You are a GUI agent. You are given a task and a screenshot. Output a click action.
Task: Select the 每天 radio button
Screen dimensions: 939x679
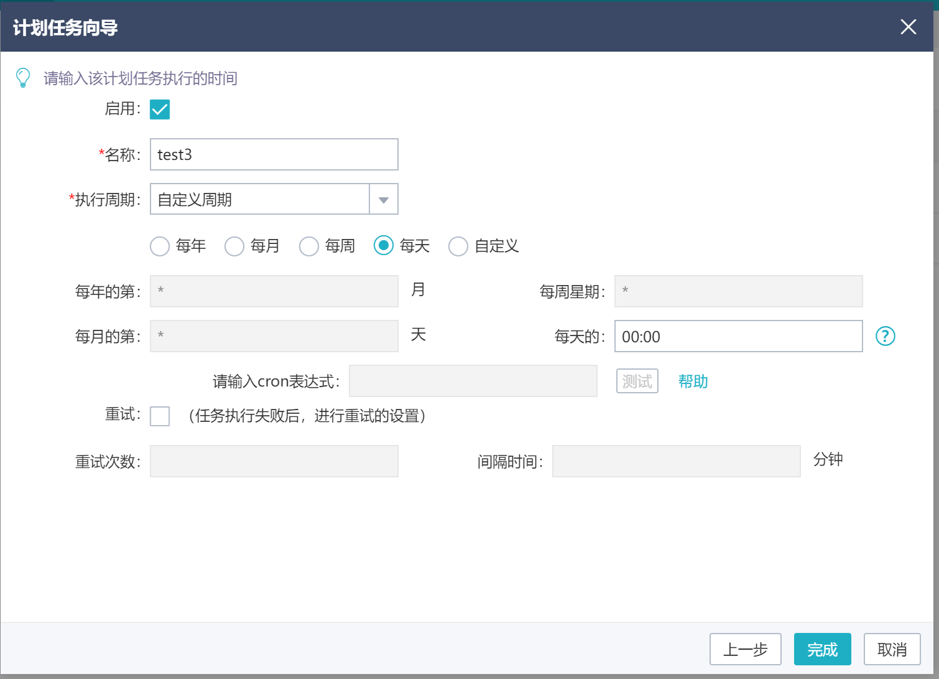[384, 246]
